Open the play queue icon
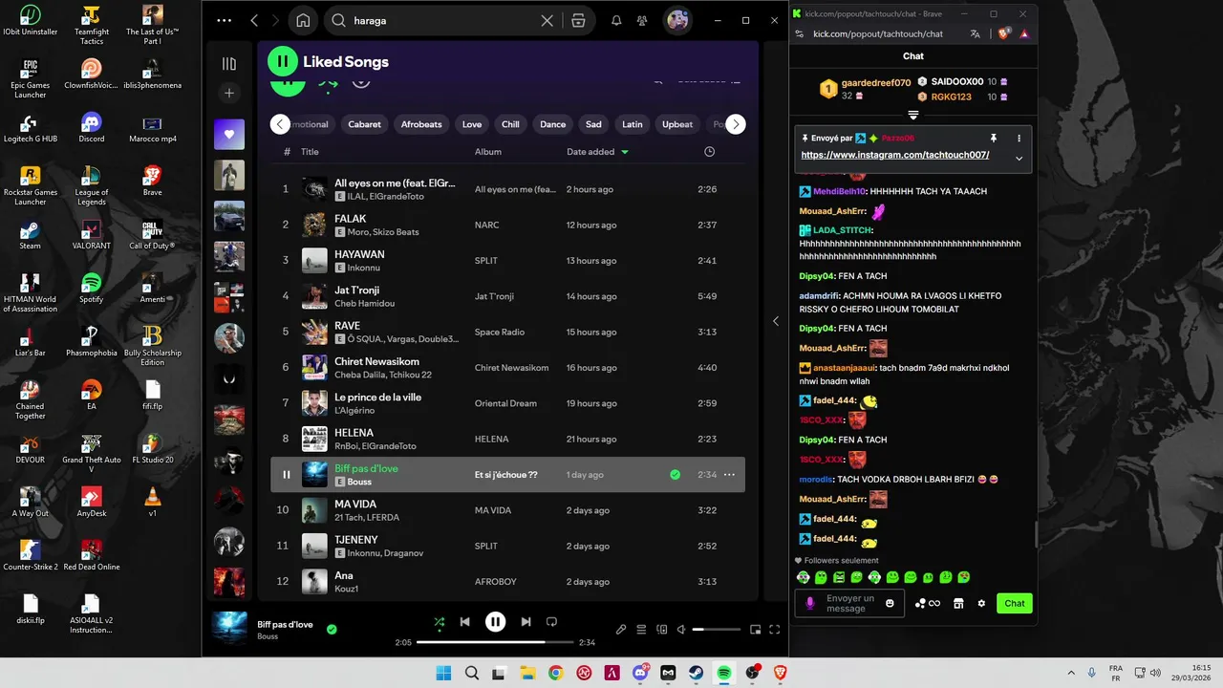The height and width of the screenshot is (688, 1223). tap(641, 630)
